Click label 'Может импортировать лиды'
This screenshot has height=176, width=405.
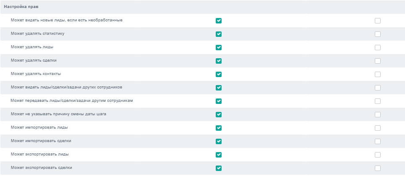39,127
